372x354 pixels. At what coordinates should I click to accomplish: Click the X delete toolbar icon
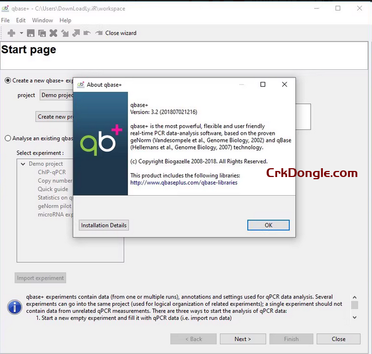[53, 33]
